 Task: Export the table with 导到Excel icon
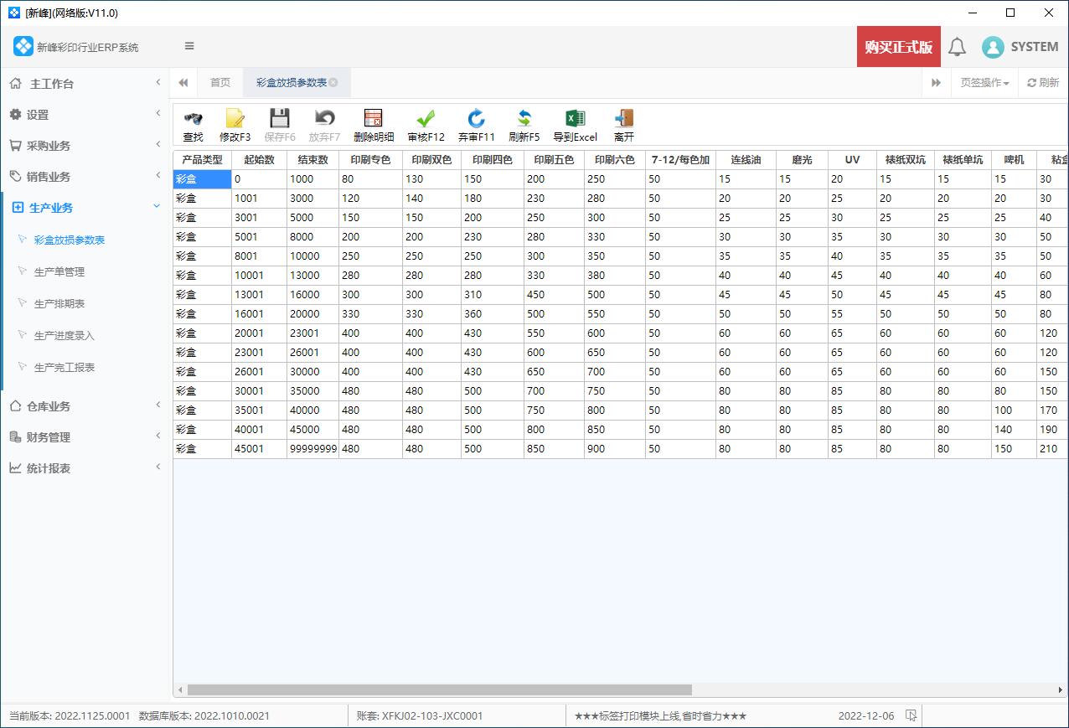pyautogui.click(x=575, y=118)
